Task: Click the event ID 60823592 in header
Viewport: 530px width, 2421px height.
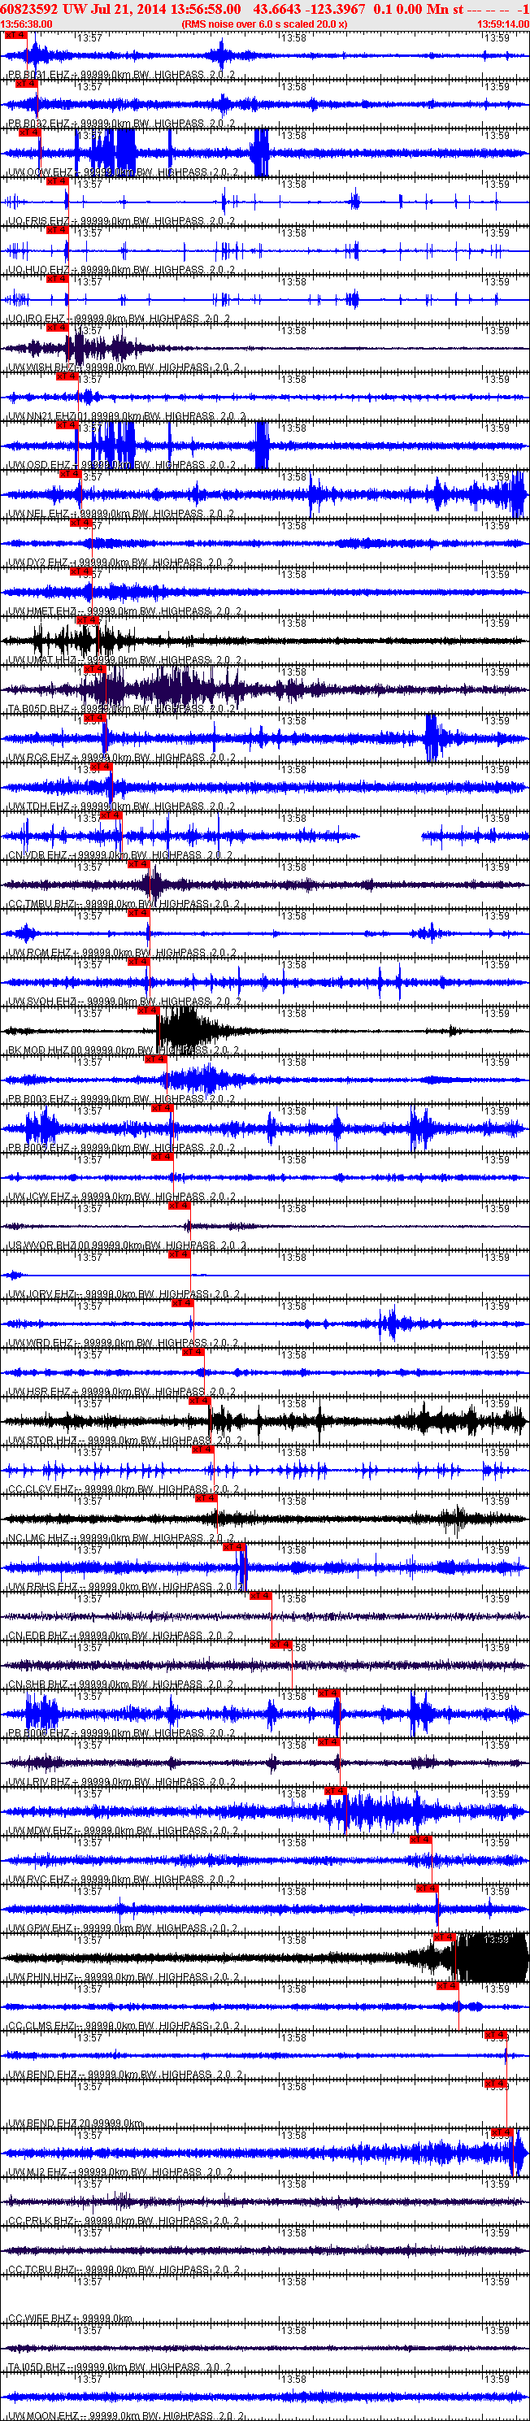Action: [30, 10]
